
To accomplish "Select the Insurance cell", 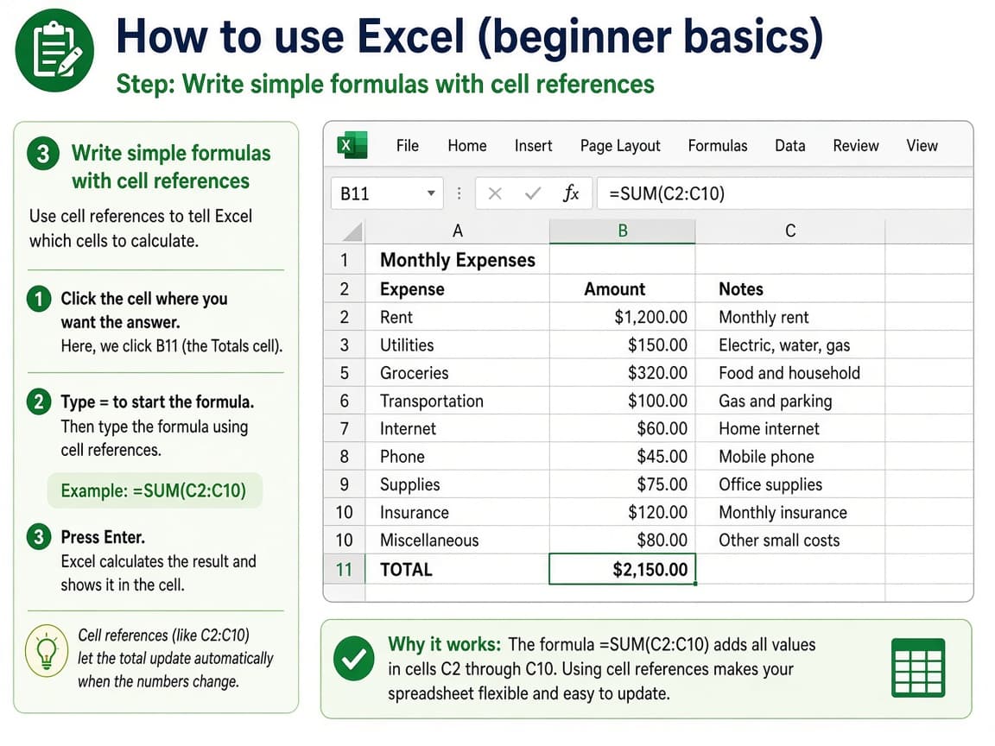I will (x=458, y=513).
